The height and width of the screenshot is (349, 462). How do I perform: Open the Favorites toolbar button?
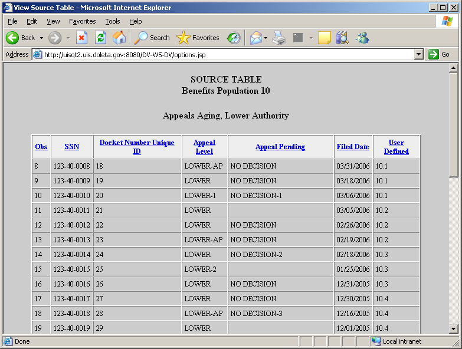click(x=198, y=38)
